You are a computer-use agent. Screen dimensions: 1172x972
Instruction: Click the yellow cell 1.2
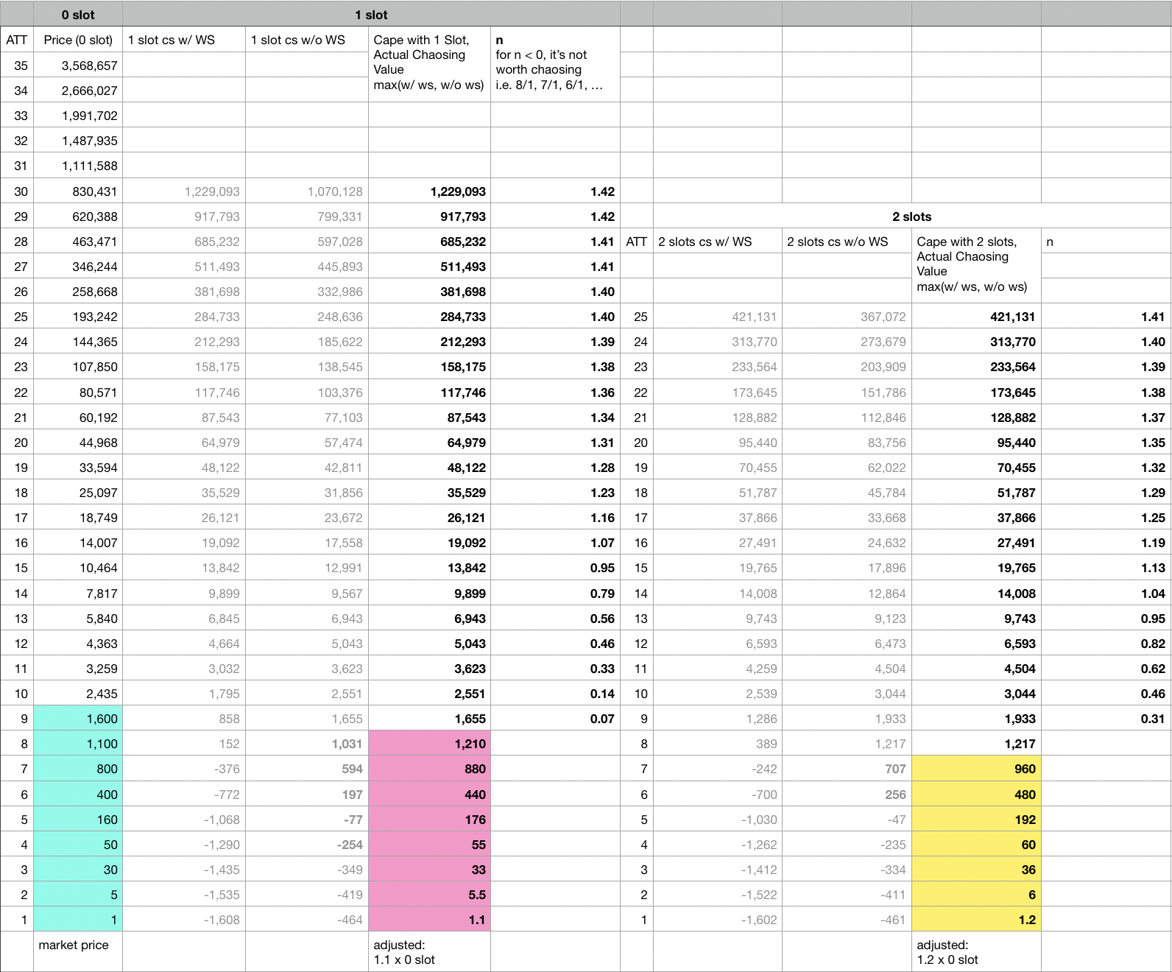(976, 920)
